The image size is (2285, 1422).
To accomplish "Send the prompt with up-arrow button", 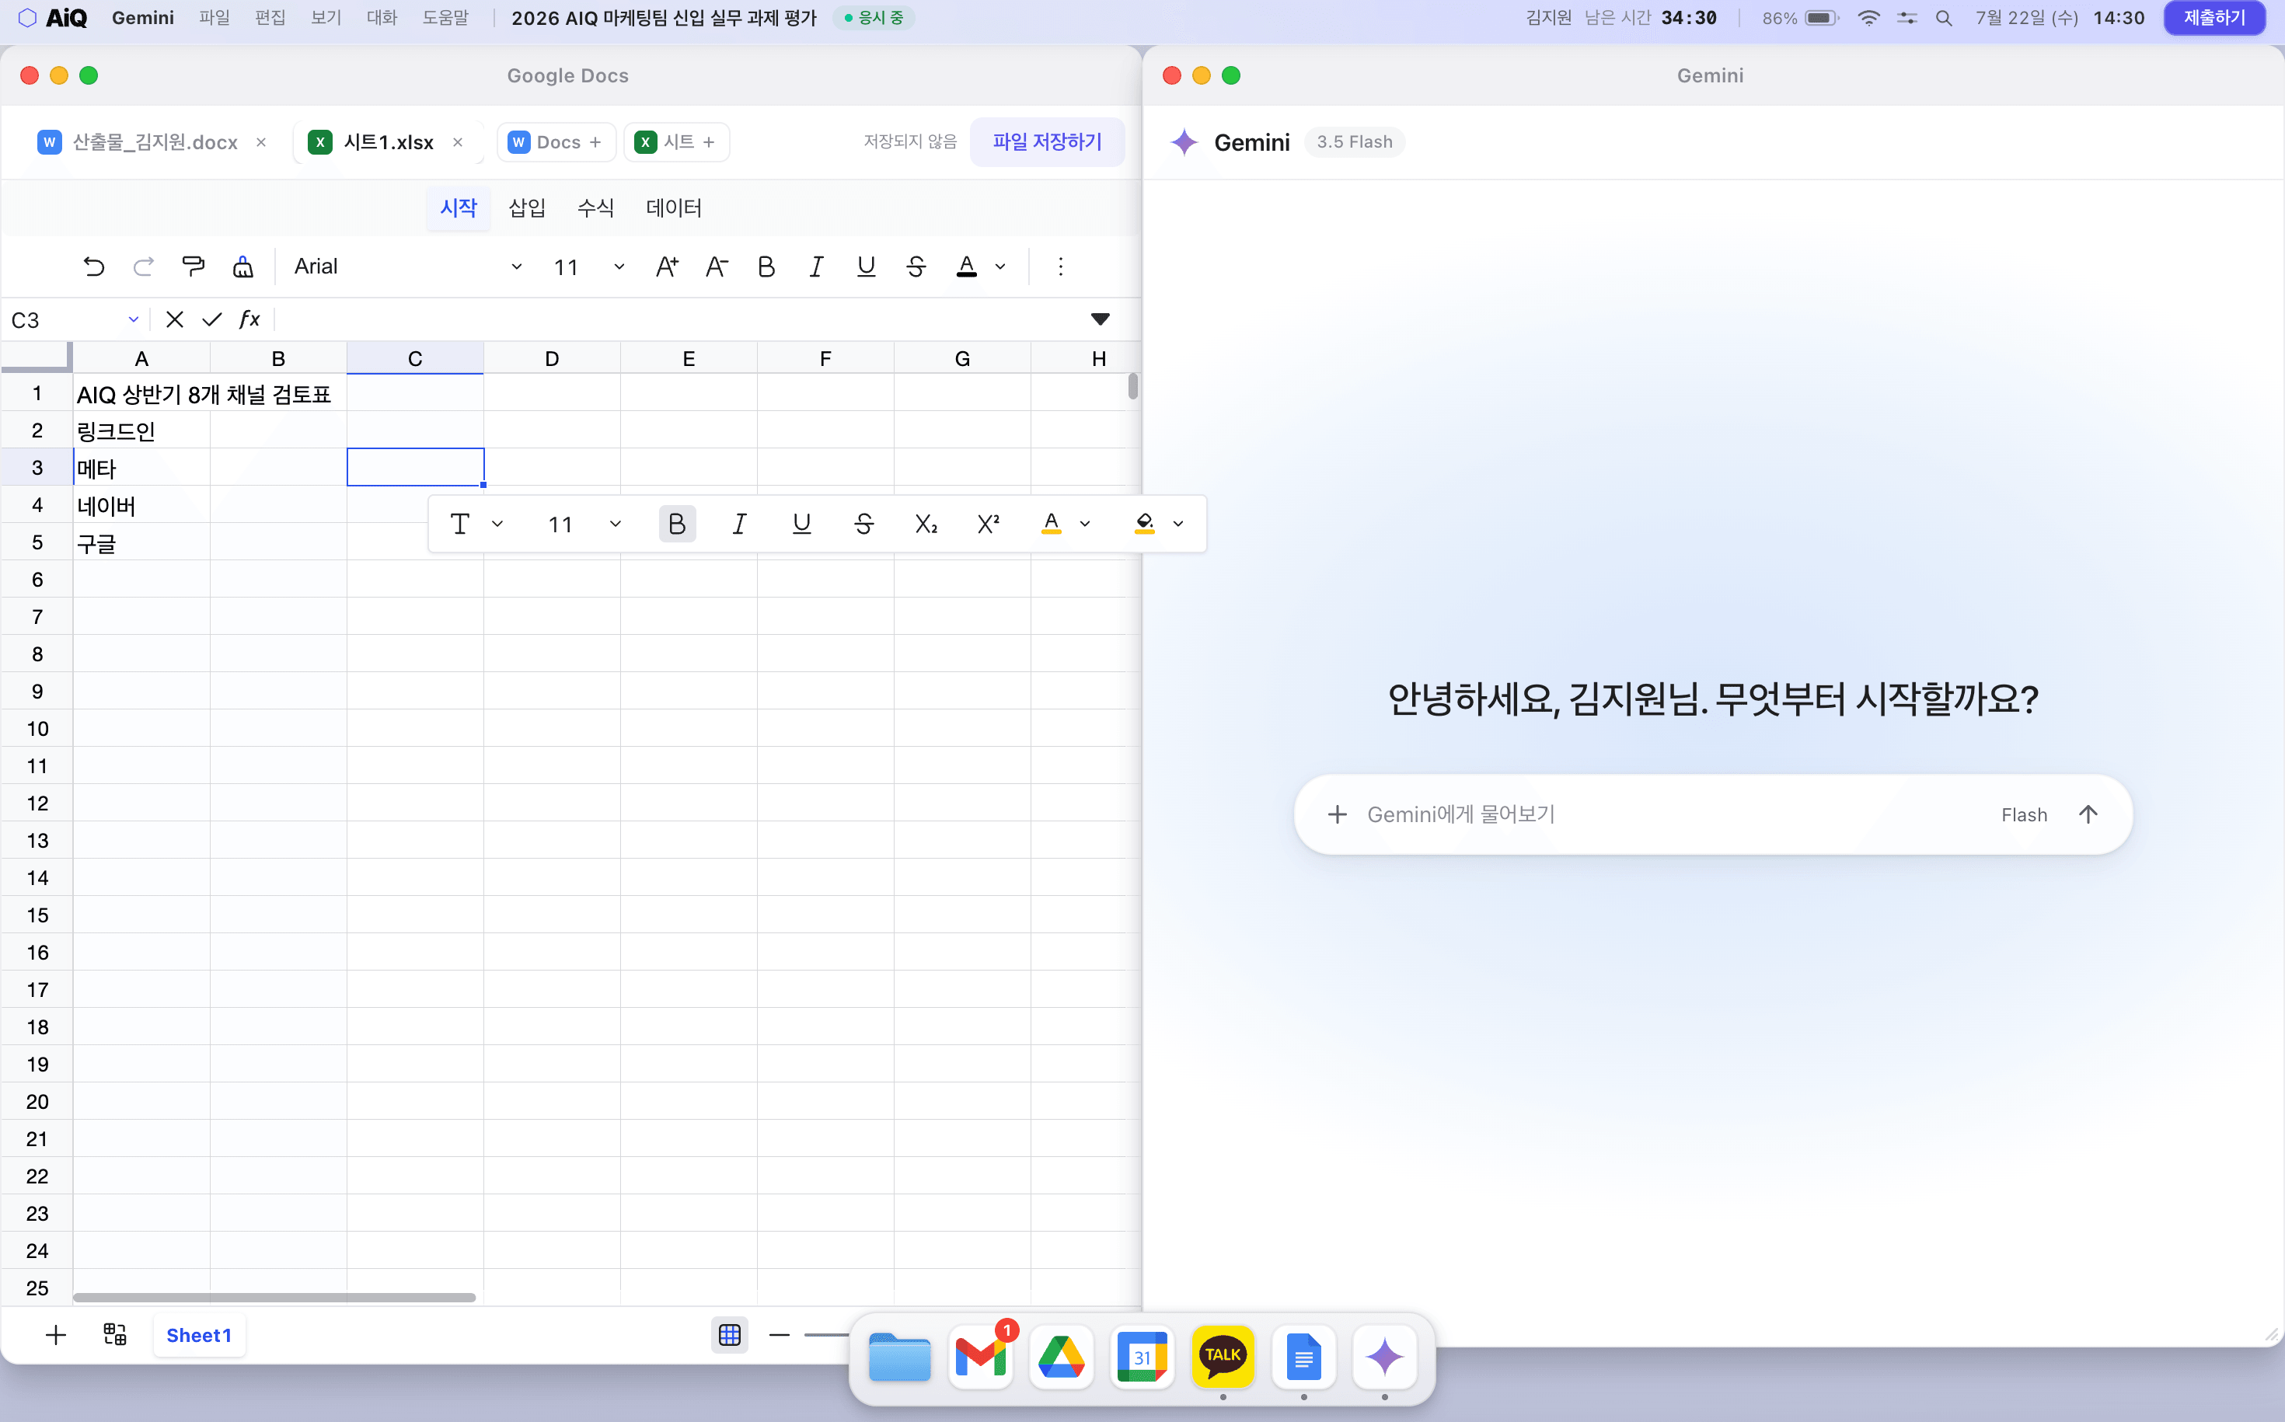I will click(x=2088, y=814).
